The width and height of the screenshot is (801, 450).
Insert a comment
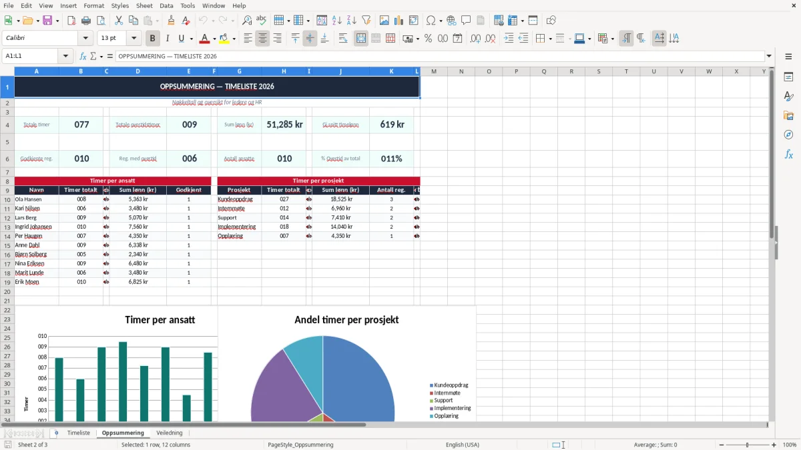point(466,21)
